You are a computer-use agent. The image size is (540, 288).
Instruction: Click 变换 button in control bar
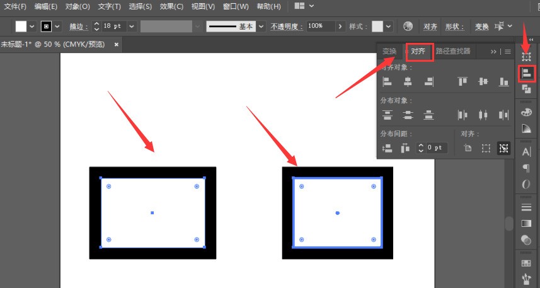(x=482, y=27)
